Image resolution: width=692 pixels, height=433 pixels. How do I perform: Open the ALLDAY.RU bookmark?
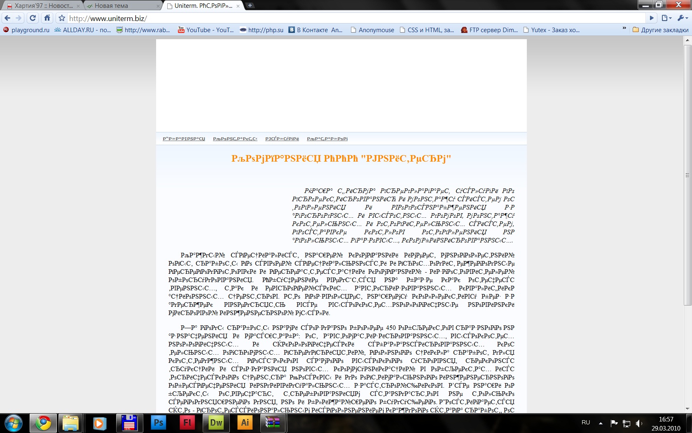83,30
